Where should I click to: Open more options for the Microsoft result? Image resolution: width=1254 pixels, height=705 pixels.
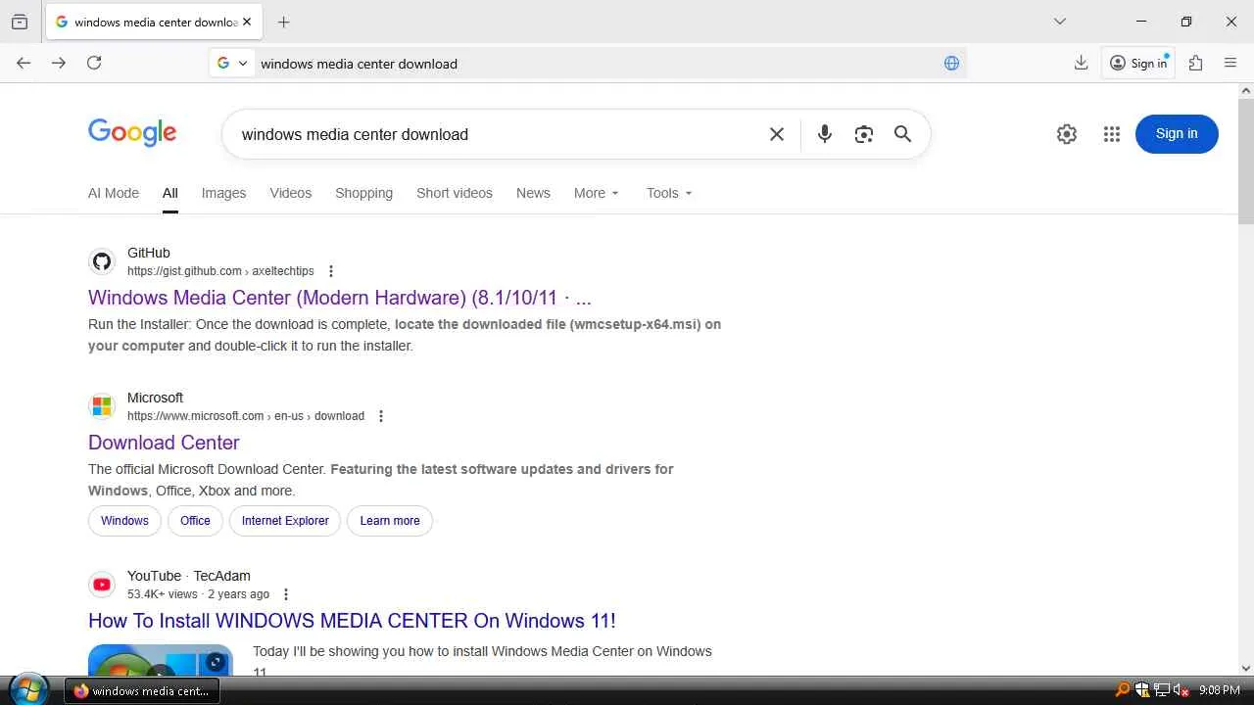(381, 416)
